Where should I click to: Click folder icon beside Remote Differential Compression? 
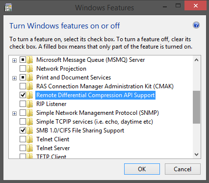point(30,95)
